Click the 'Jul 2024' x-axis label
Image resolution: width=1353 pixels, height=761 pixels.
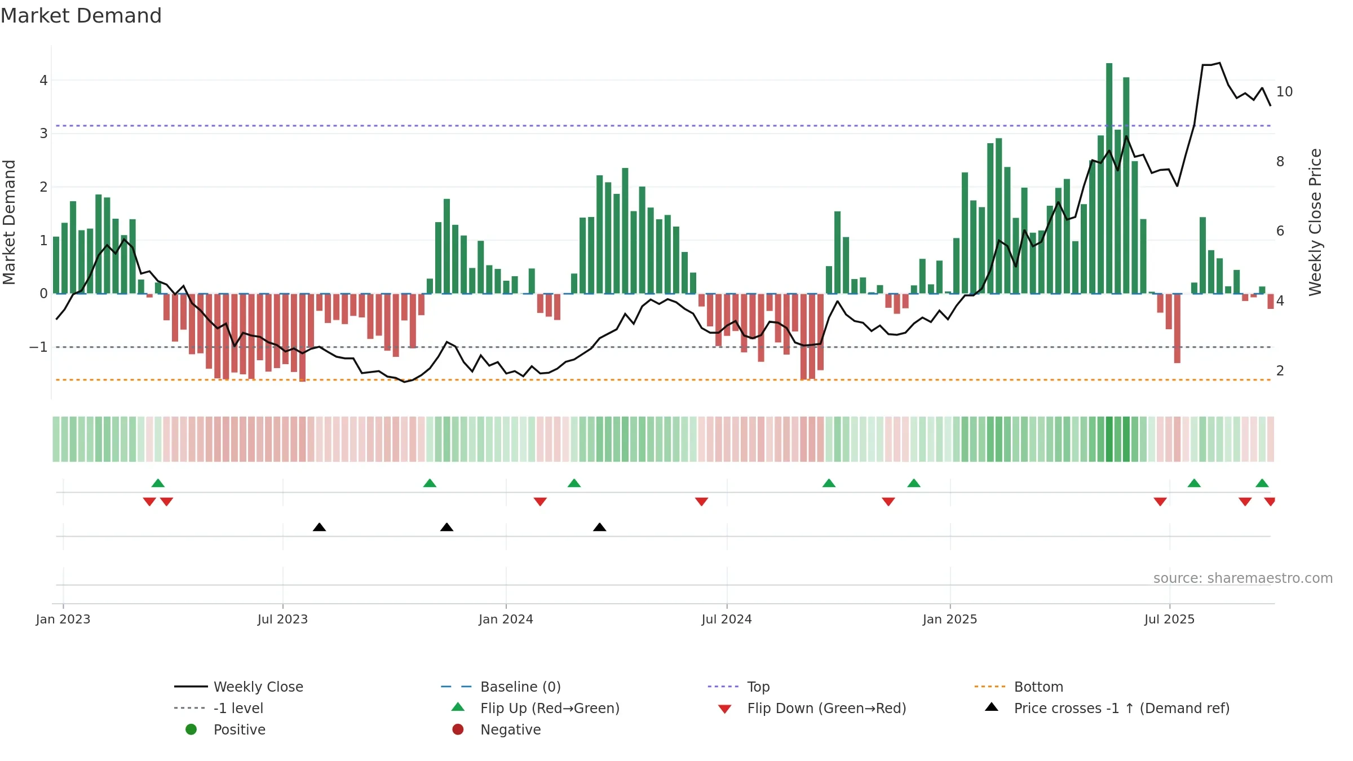727,619
